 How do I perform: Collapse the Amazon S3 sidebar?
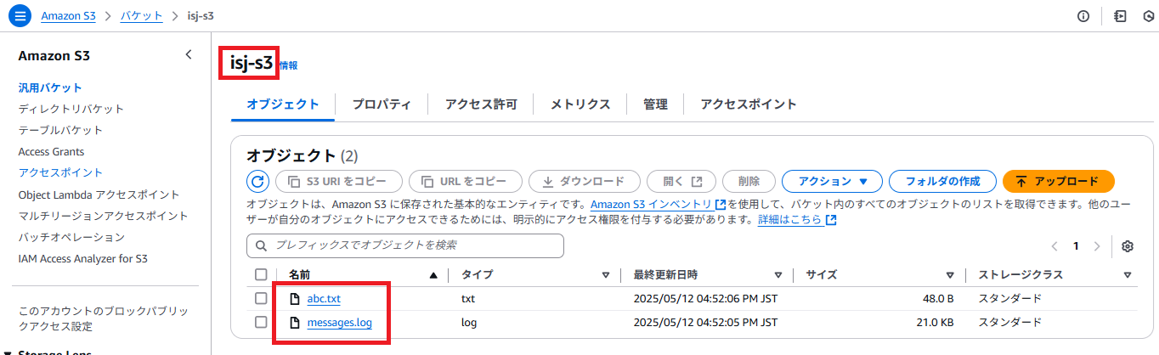[189, 55]
